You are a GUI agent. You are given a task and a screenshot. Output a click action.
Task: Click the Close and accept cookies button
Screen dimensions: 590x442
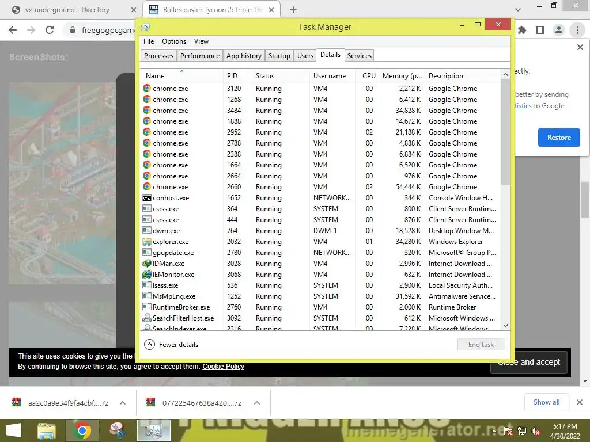(529, 362)
